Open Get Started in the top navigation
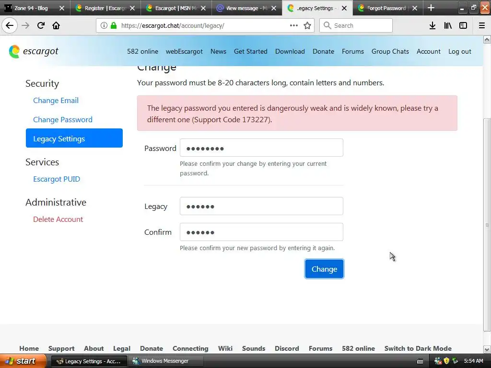 tap(250, 51)
